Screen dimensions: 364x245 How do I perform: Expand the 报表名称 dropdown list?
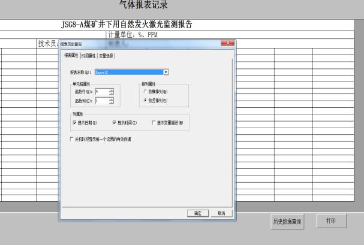(166, 72)
